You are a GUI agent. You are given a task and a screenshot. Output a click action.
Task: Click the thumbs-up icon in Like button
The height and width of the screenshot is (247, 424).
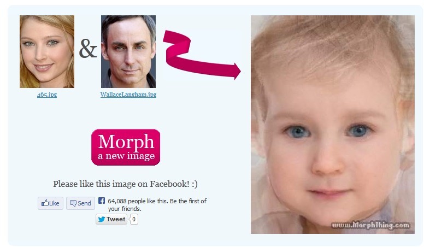(45, 203)
